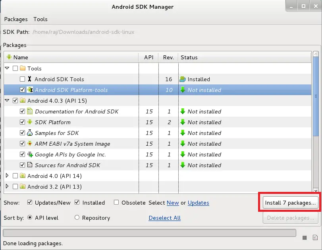Click the Status column header
The height and width of the screenshot is (250, 322).
[x=245, y=57]
